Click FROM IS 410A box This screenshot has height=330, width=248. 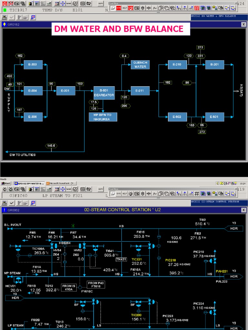click(69, 287)
